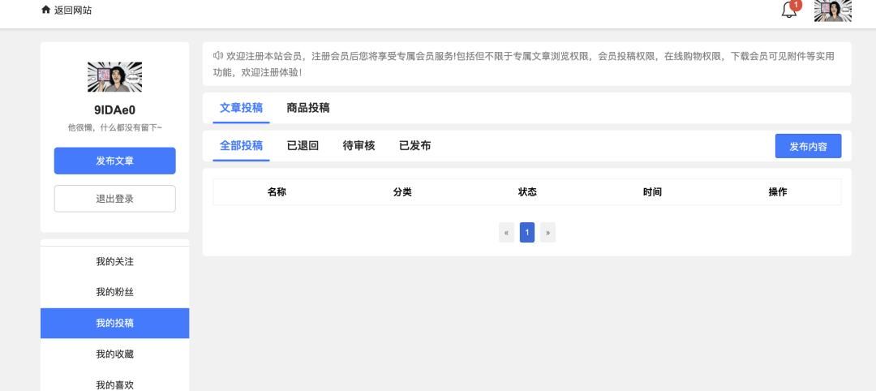Click the 发布内容 button
Image resolution: width=876 pixels, height=391 pixels.
tap(808, 146)
